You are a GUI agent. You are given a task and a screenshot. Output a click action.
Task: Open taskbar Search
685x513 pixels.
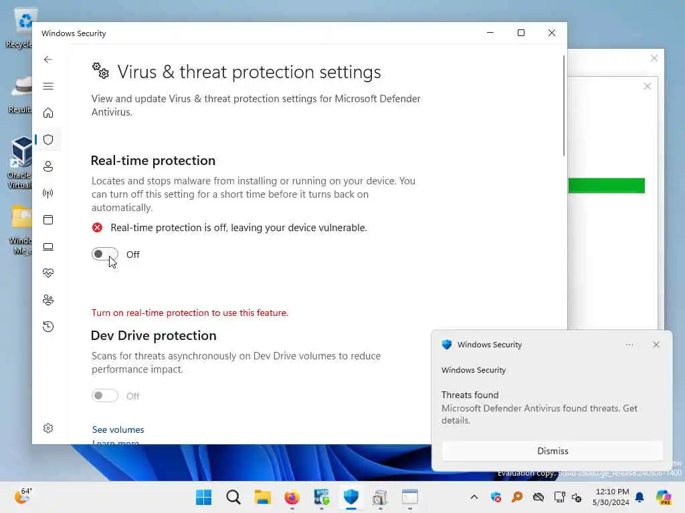pyautogui.click(x=233, y=497)
